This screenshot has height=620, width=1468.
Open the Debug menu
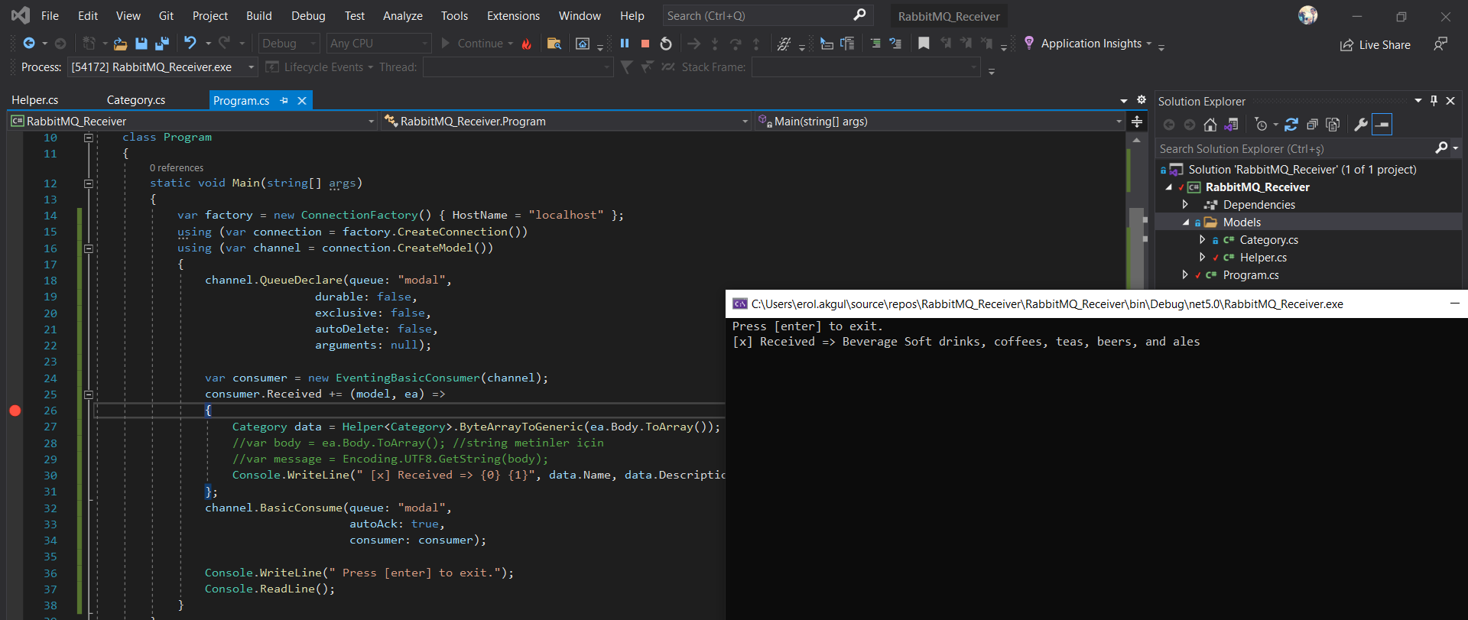(308, 15)
